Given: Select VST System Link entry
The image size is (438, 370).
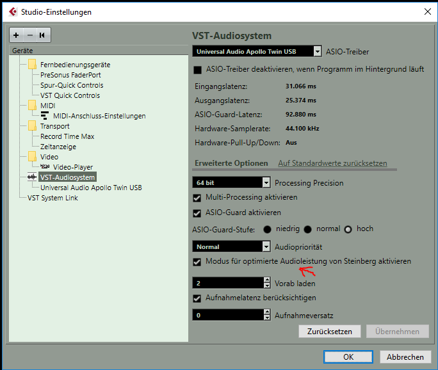Looking at the screenshot, I should [x=53, y=198].
